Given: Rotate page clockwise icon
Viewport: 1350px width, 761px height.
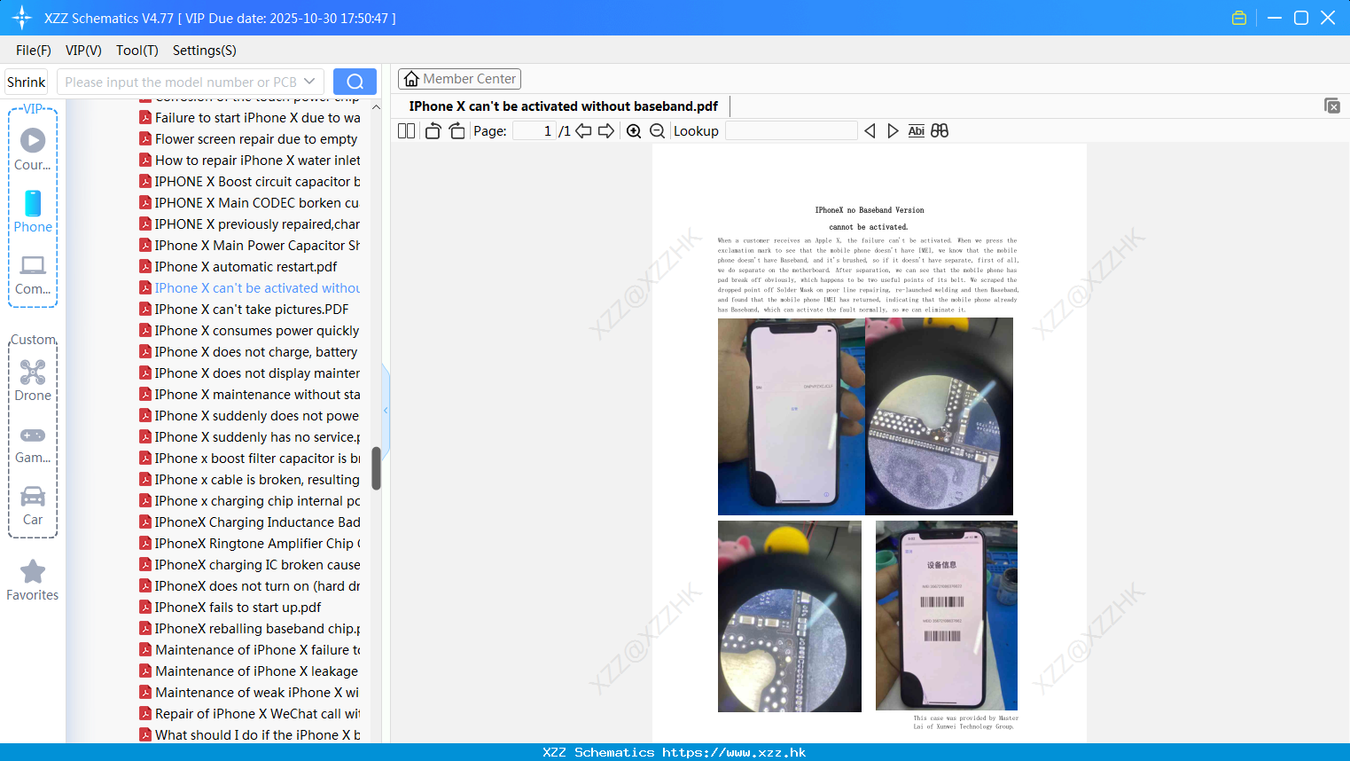Looking at the screenshot, I should pos(457,130).
